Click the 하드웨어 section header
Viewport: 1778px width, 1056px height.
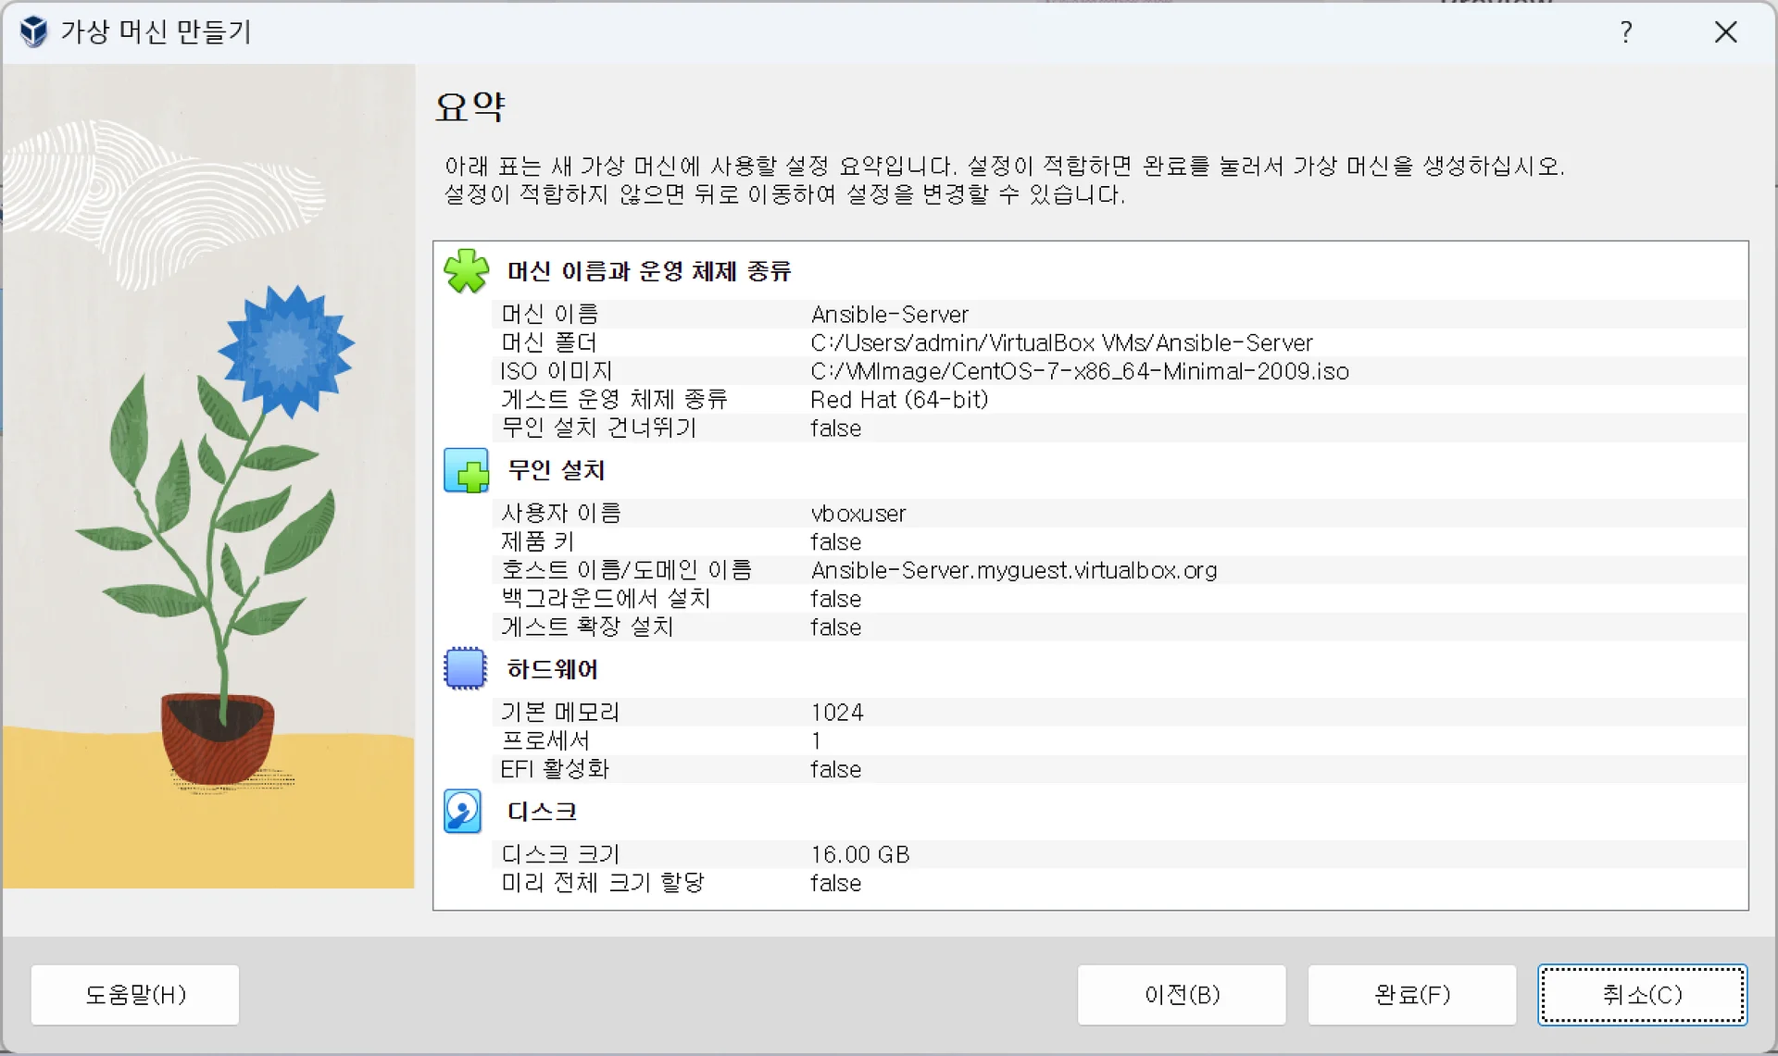point(552,669)
